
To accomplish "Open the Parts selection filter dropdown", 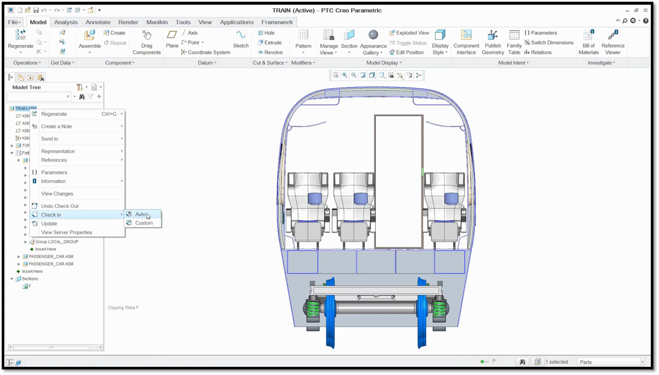I will tap(642, 362).
